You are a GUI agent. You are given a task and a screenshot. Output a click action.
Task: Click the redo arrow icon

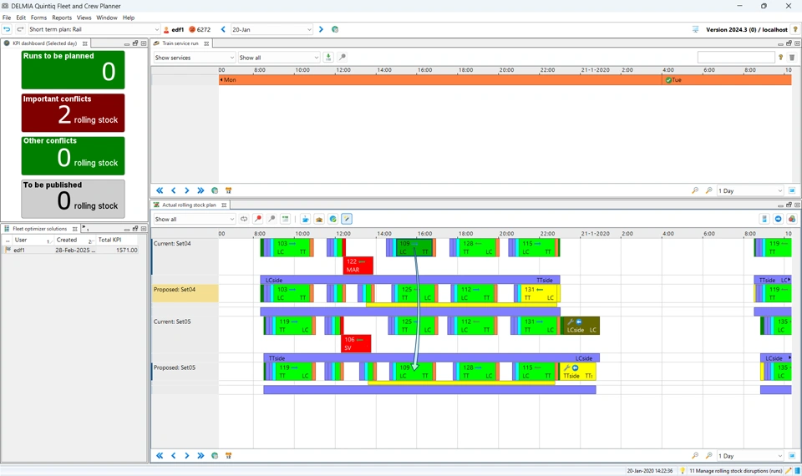pyautogui.click(x=20, y=30)
